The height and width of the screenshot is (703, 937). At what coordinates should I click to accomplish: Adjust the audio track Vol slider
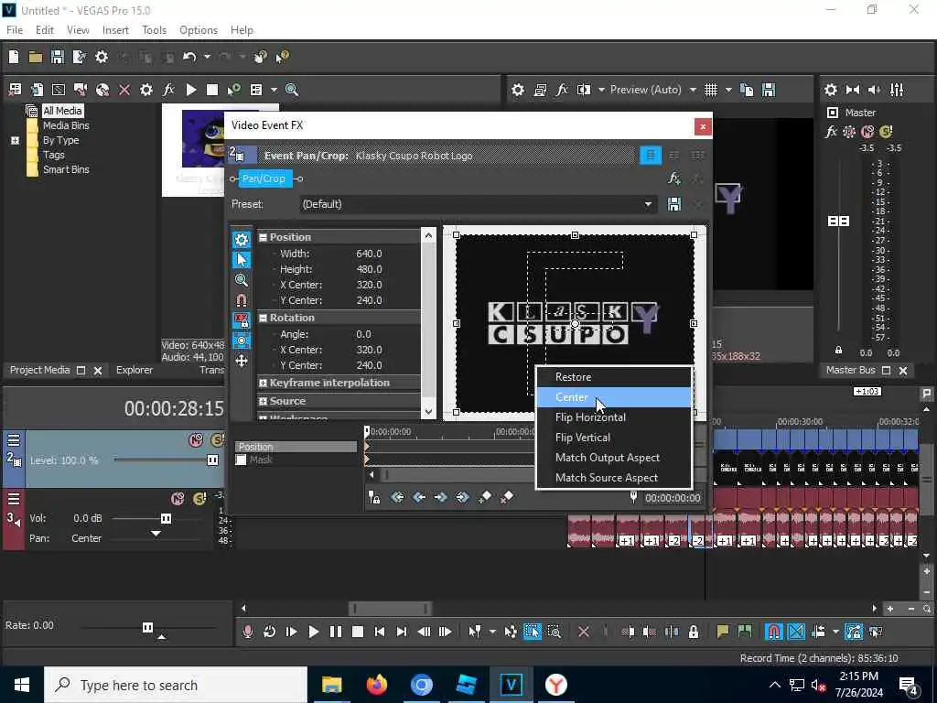click(x=167, y=518)
